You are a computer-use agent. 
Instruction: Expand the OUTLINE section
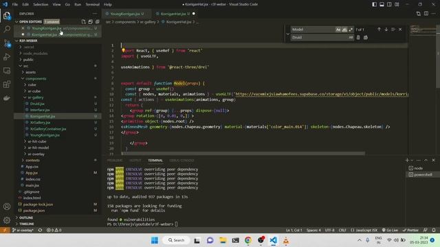click(26, 217)
